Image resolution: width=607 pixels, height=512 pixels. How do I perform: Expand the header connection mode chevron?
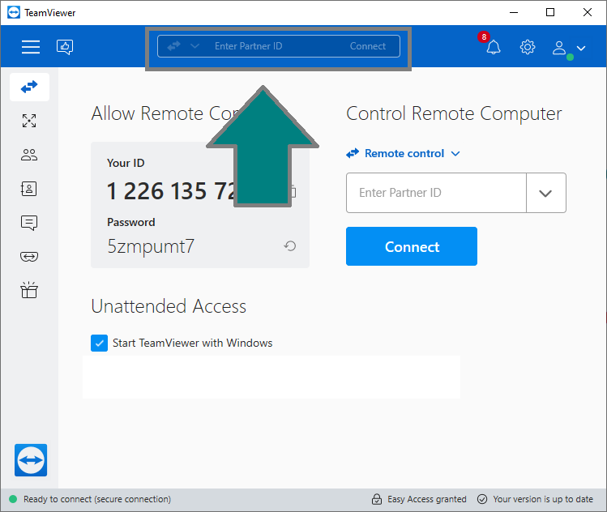[194, 46]
